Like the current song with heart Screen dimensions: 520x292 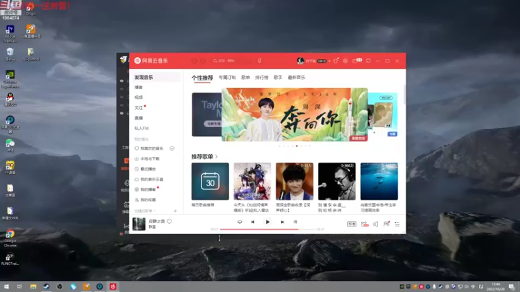point(170,221)
